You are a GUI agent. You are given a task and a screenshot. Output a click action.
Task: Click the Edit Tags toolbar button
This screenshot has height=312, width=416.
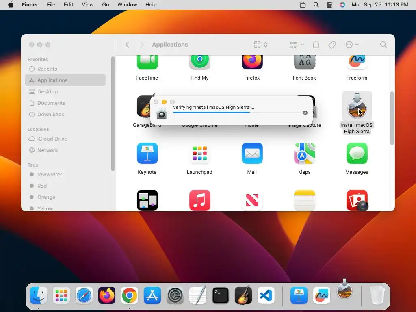(332, 45)
